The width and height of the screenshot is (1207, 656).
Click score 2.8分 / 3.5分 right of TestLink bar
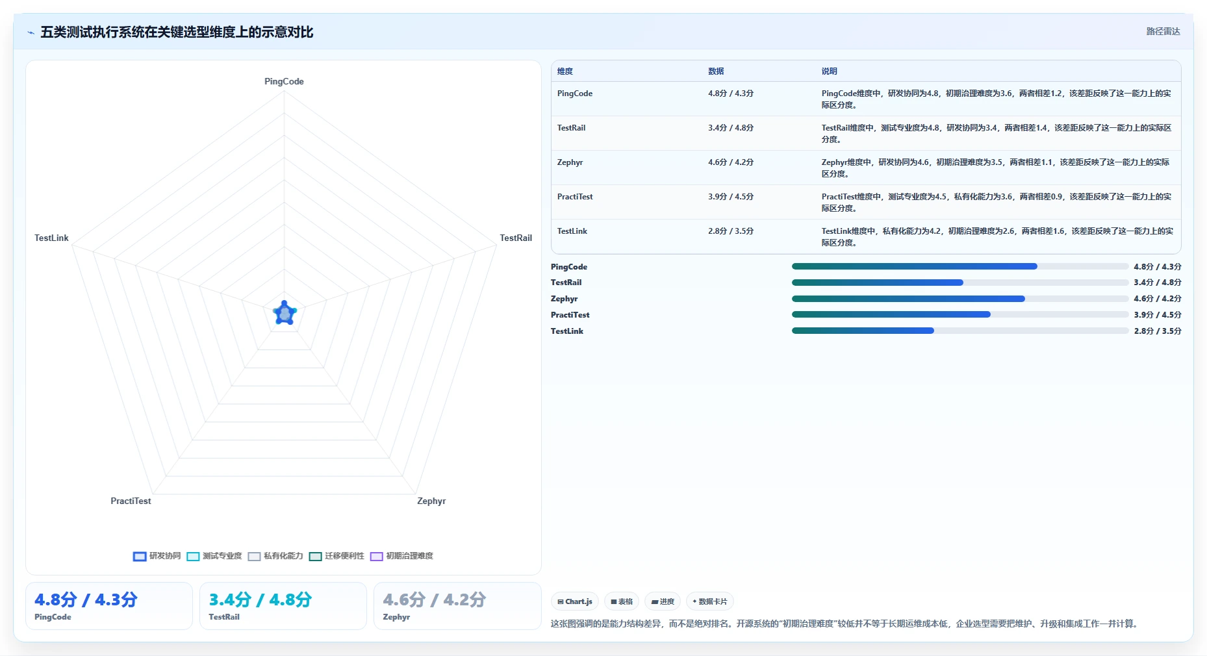tap(1158, 331)
